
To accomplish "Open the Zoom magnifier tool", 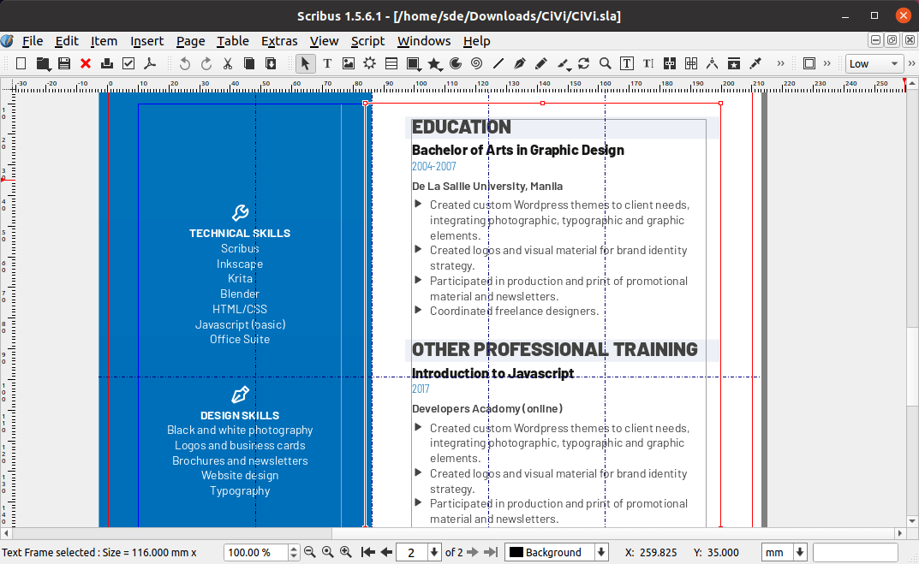I will point(605,64).
